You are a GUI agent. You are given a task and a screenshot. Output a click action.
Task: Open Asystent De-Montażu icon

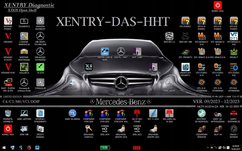click(202, 113)
